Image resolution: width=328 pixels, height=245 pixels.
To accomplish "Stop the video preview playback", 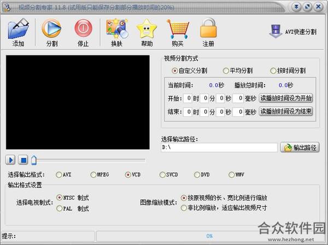I will (x=23, y=160).
